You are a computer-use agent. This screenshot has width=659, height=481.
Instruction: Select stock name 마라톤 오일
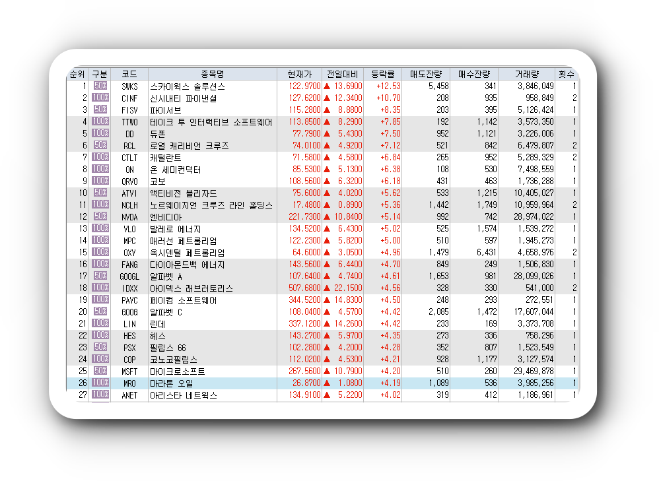point(172,383)
